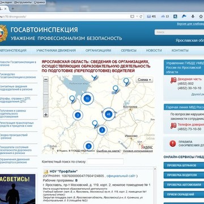This screenshot has height=204, width=204.
Task: Open ПРАВИЛА ОФОРМЛЕНИЯ ДТП red alert banner
Action: [x=184, y=143]
